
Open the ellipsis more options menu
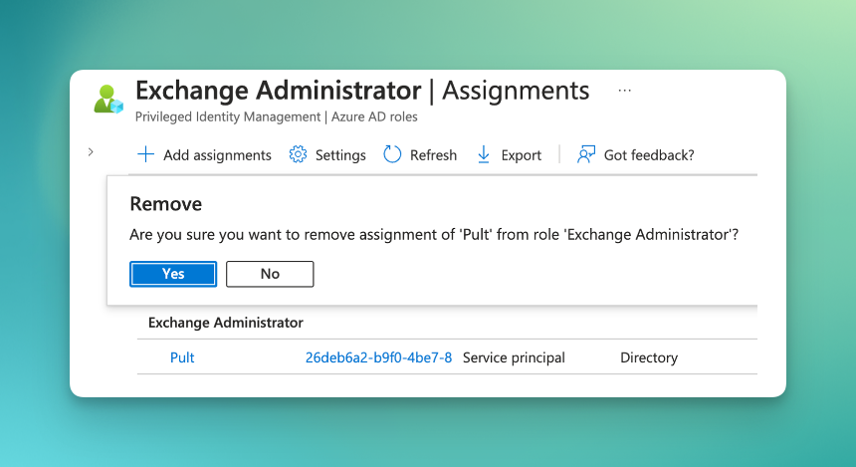click(625, 91)
